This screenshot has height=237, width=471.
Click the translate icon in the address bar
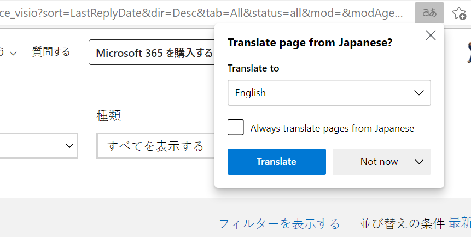[x=429, y=13]
